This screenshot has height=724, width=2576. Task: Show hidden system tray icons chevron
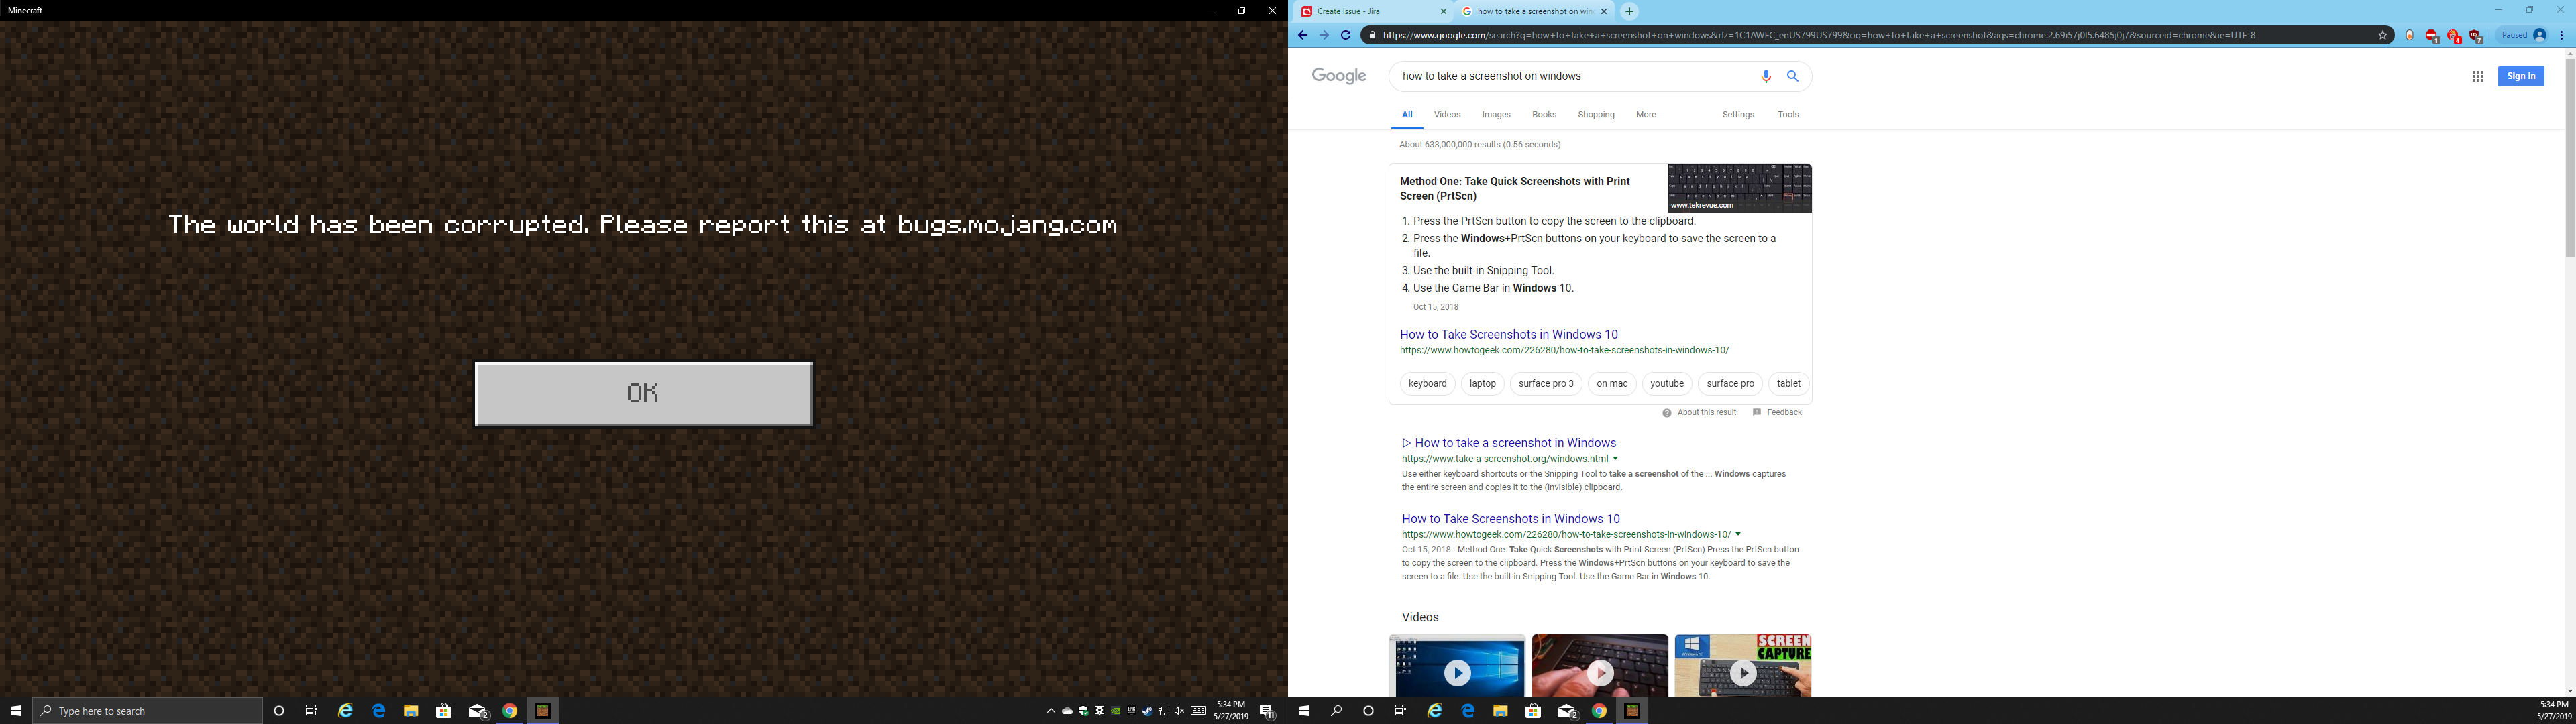(1050, 711)
